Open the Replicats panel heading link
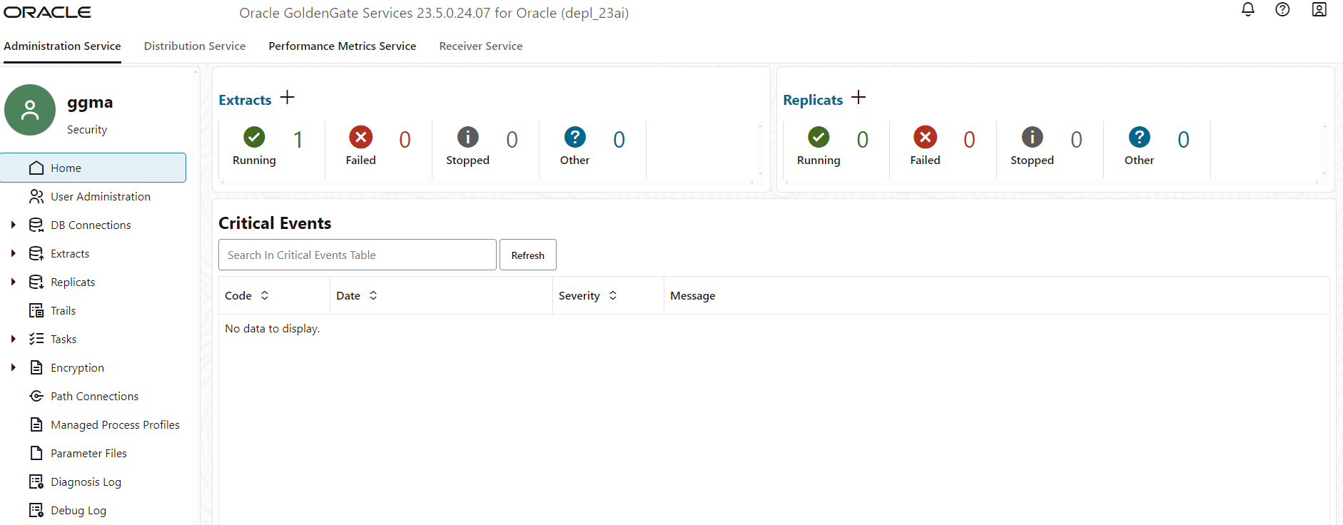Viewport: 1343px width, 525px height. [813, 100]
